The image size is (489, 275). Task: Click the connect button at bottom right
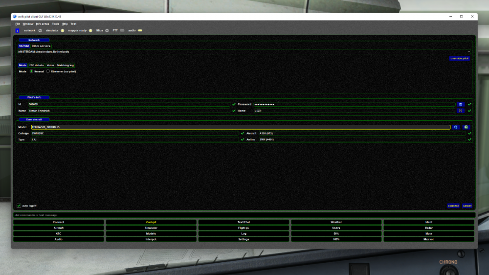[x=453, y=206]
